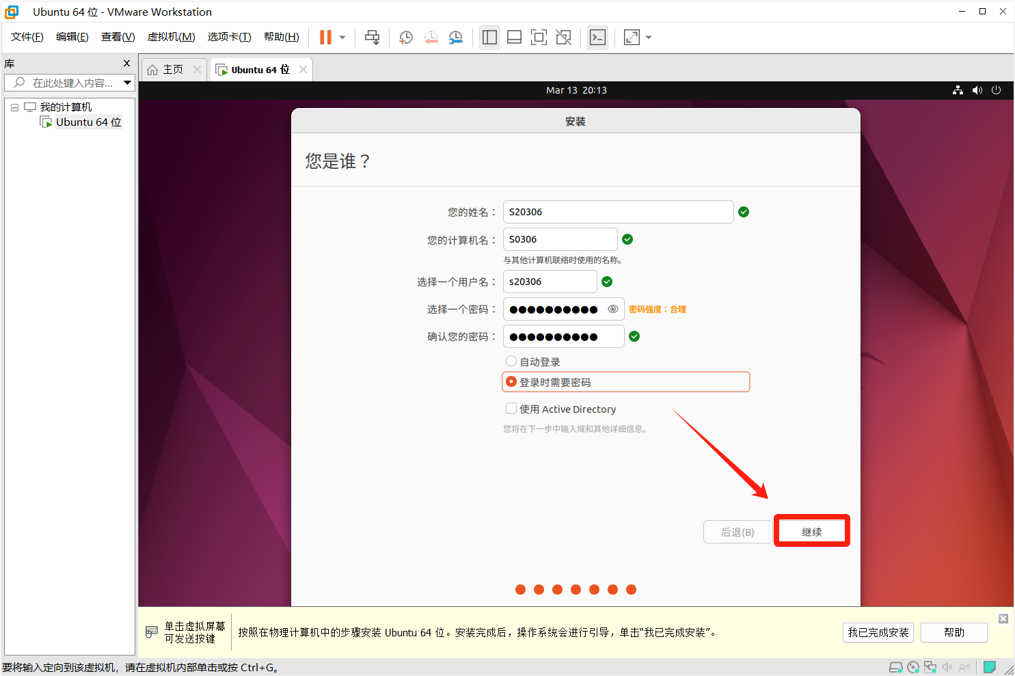
Task: Click the 确认您的密码 field
Action: click(564, 336)
